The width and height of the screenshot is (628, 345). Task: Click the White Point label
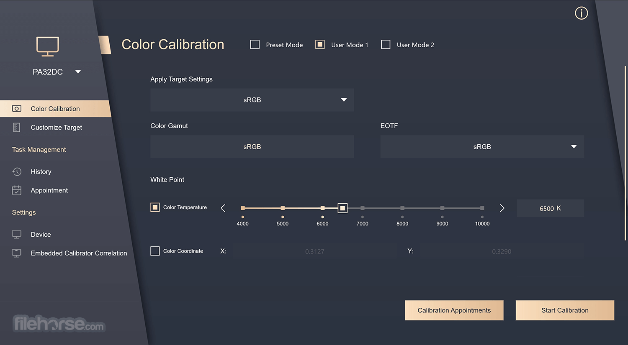[167, 180]
